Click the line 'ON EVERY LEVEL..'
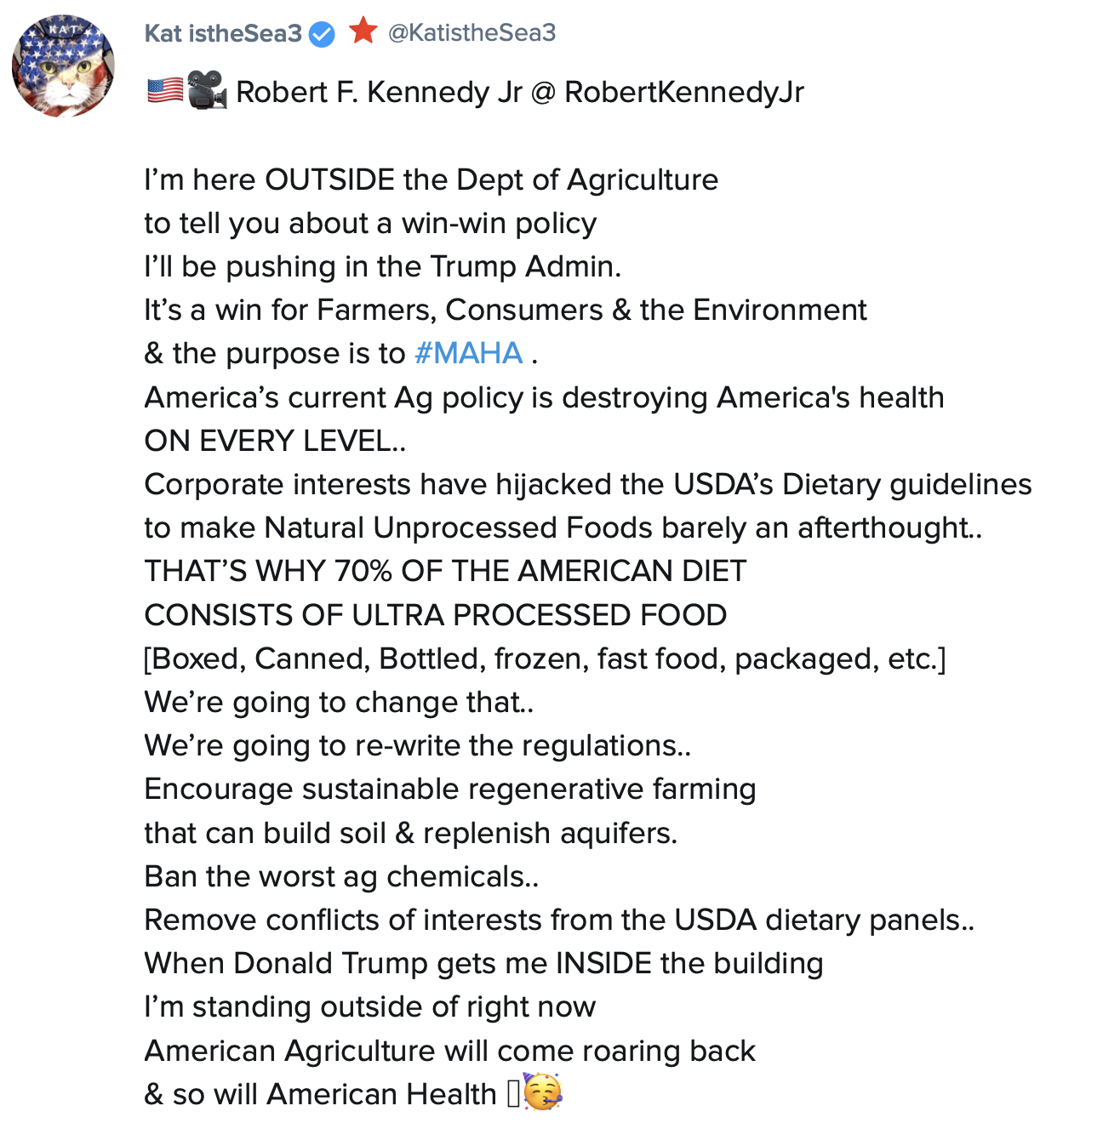 (x=275, y=441)
